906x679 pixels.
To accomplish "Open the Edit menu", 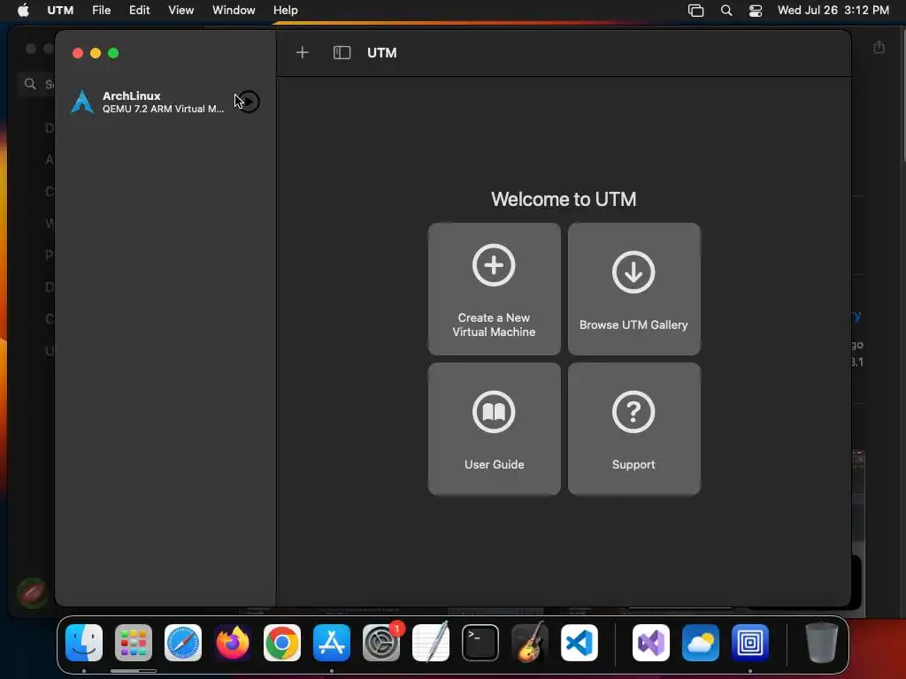I will click(x=139, y=10).
